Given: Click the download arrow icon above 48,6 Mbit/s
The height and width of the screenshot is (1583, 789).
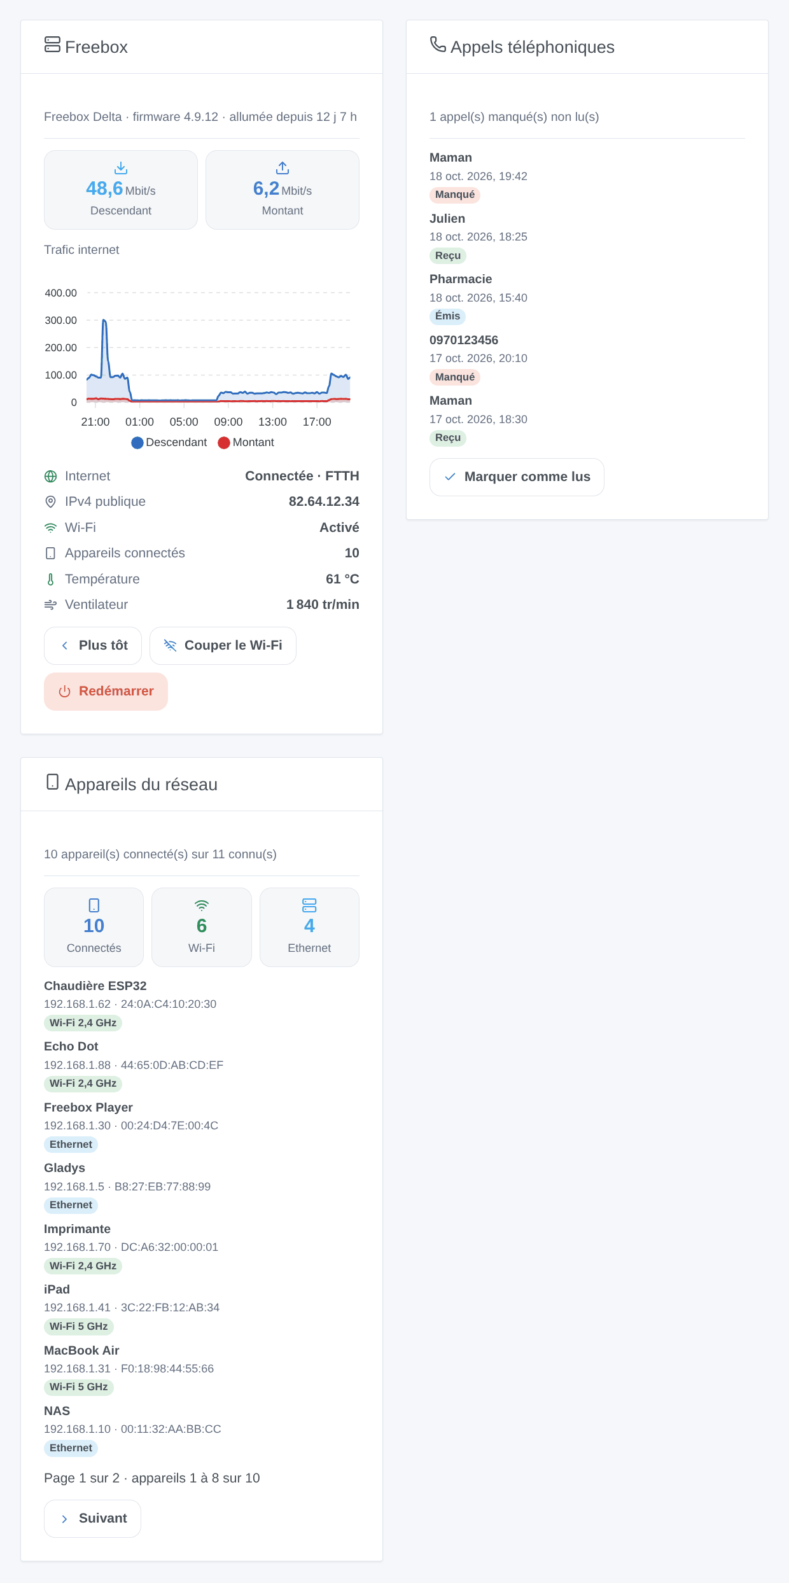Looking at the screenshot, I should pyautogui.click(x=121, y=168).
